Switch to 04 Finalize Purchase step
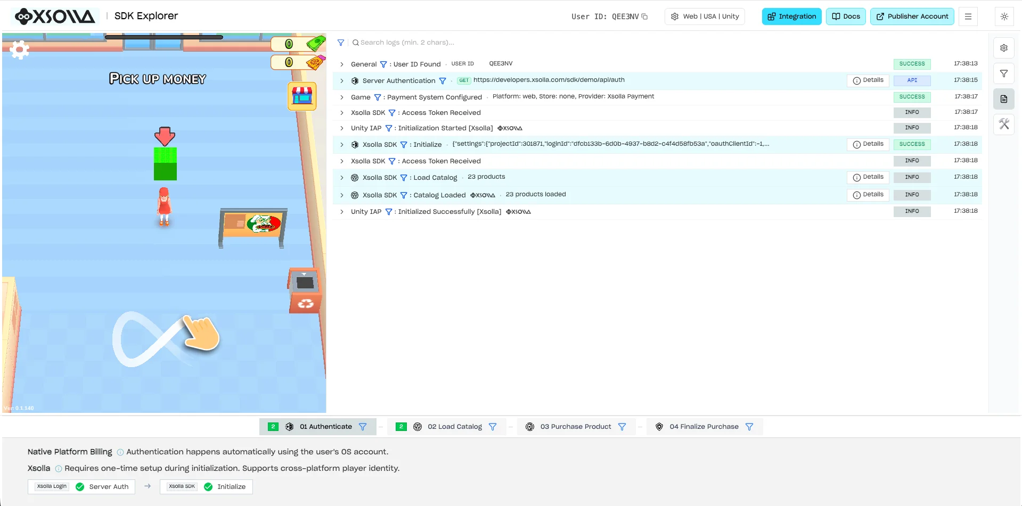The image size is (1022, 506). pyautogui.click(x=704, y=427)
